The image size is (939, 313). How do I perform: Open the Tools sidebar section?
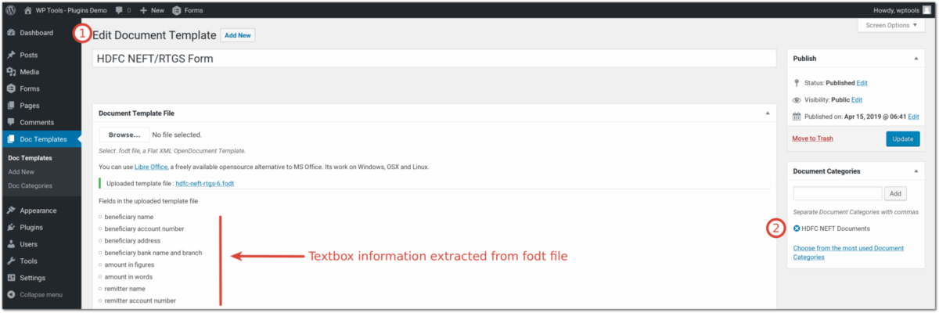39,261
